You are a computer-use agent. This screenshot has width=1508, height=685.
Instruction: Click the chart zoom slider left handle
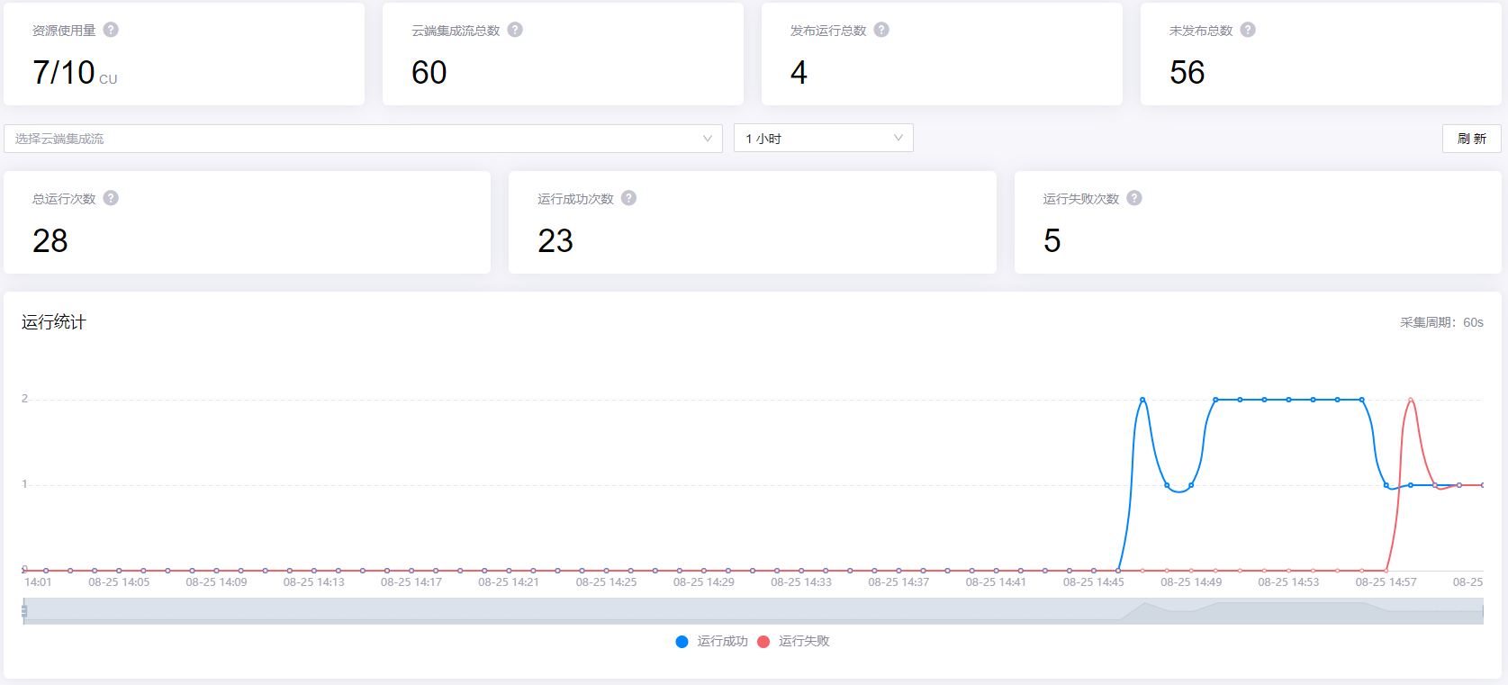click(x=24, y=611)
